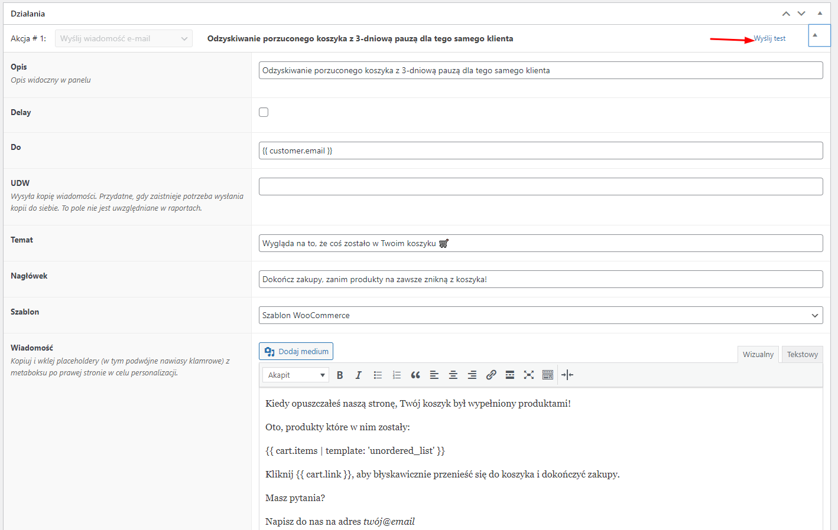Click the Dodaj medium button

(296, 352)
